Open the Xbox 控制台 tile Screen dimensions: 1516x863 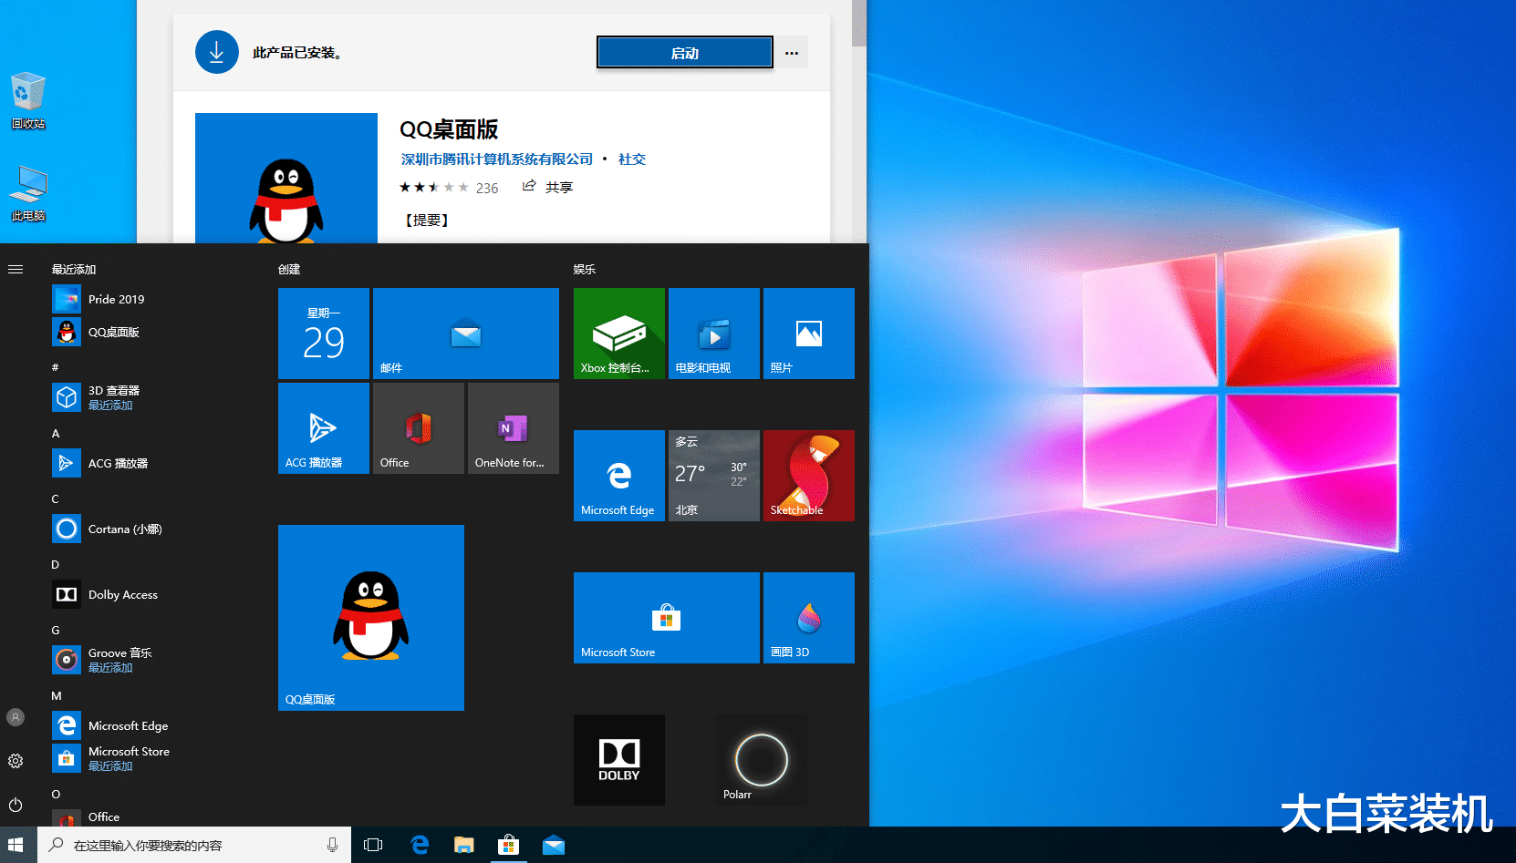pos(618,333)
